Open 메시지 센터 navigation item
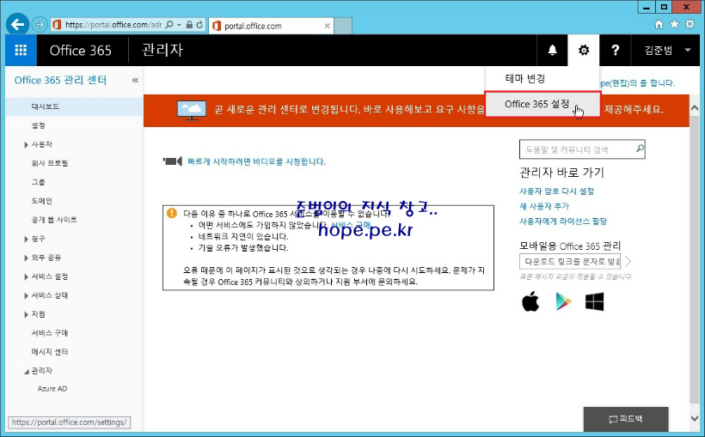The width and height of the screenshot is (705, 437). point(50,352)
